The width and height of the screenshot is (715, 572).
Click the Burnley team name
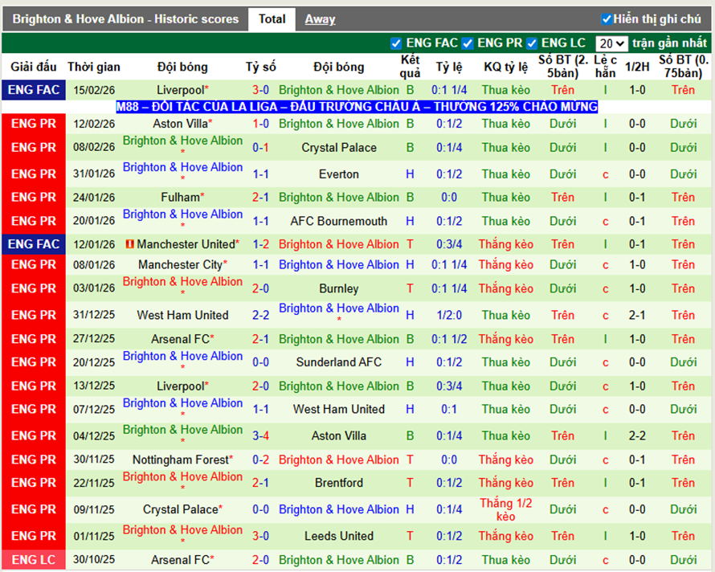[x=339, y=288]
